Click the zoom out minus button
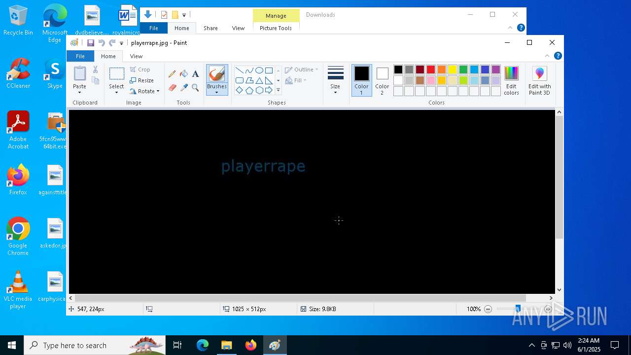Viewport: 631px width, 355px height. tap(488, 309)
